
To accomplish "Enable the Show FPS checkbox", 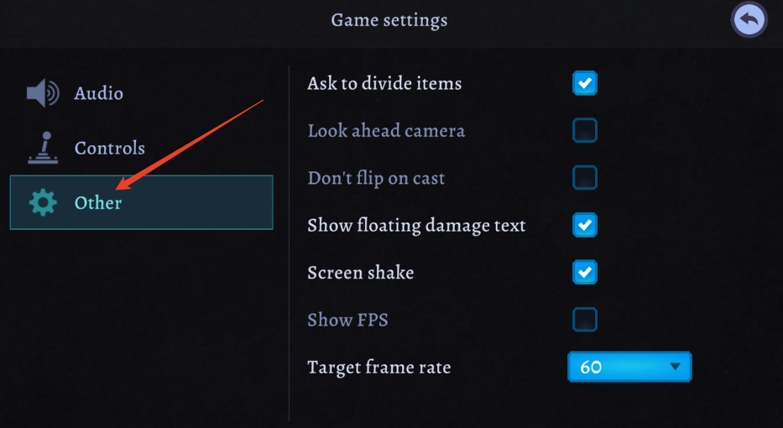I will [x=585, y=320].
